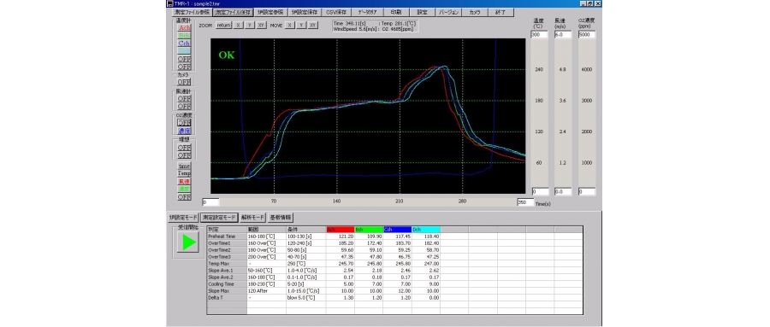
Task: Click the MOVE X button
Action: (290, 25)
